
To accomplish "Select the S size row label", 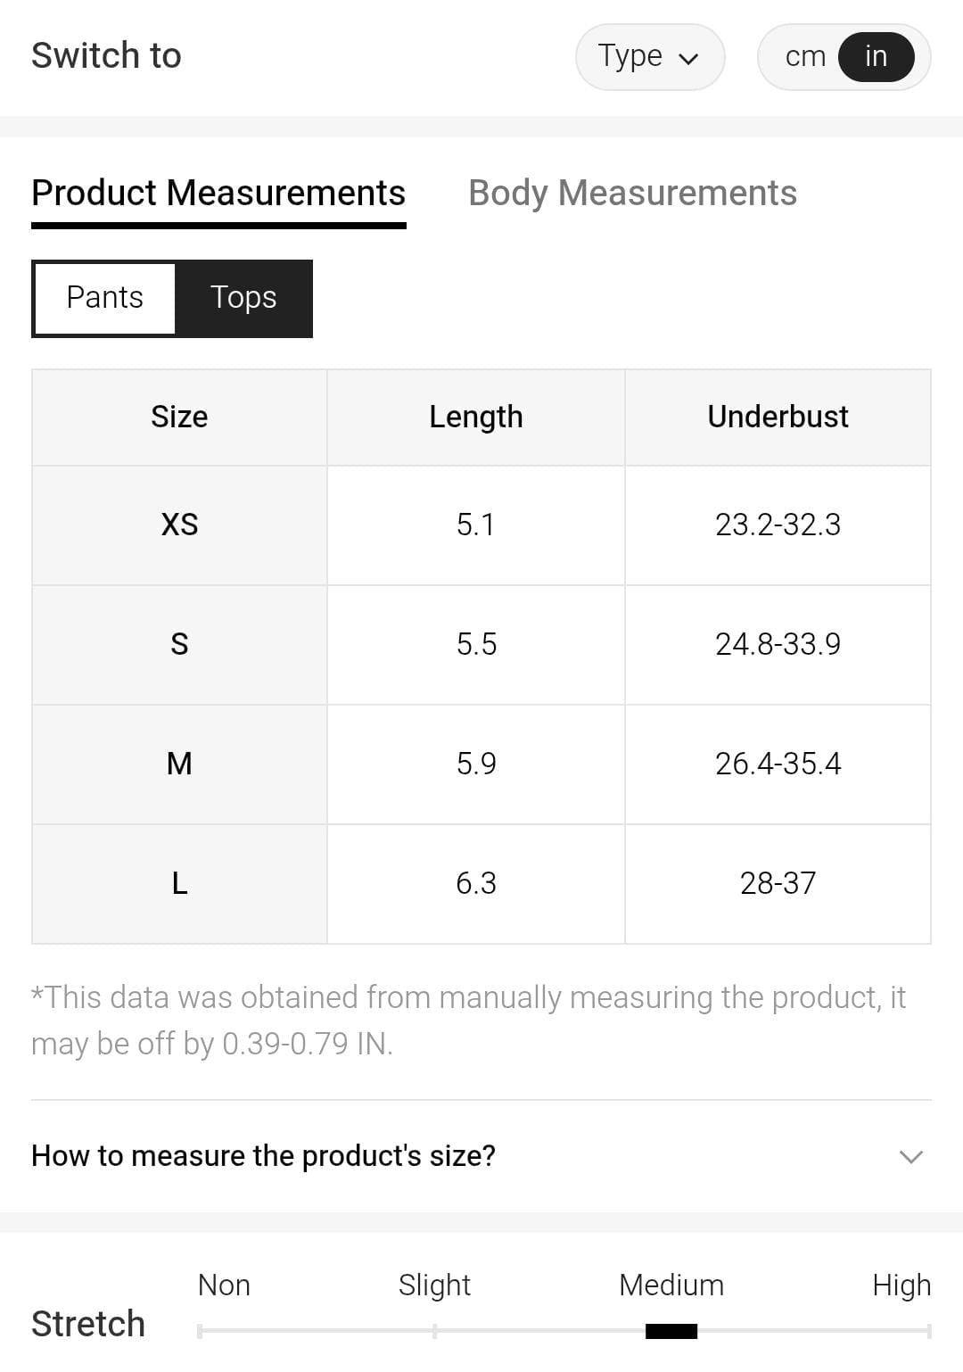I will coord(179,644).
